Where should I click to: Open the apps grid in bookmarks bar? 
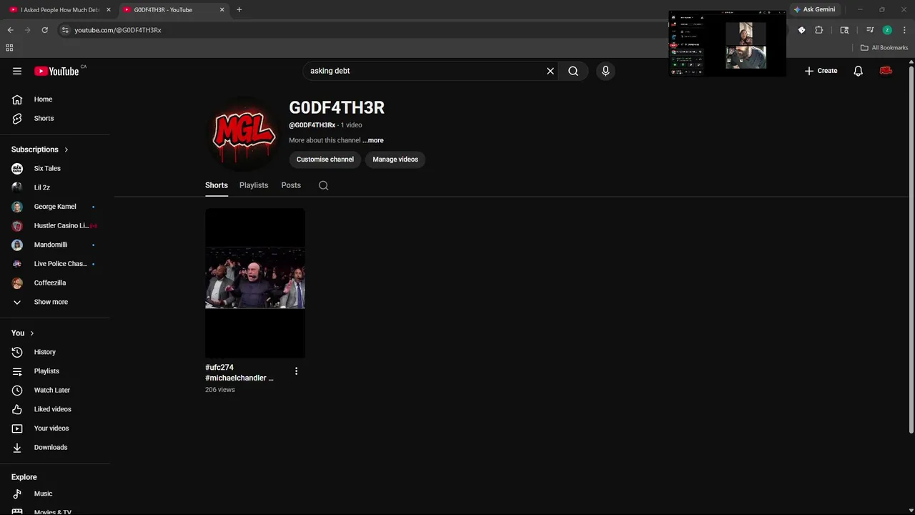click(x=9, y=48)
